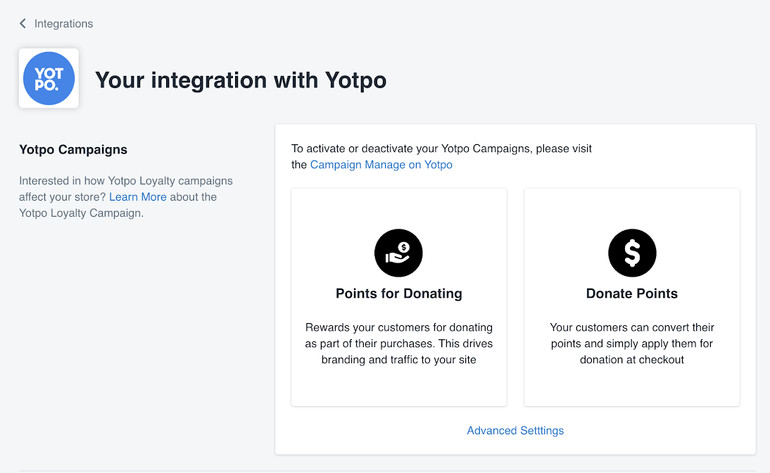Image resolution: width=770 pixels, height=473 pixels.
Task: Click the Donate Points dollar icon
Action: tap(632, 253)
